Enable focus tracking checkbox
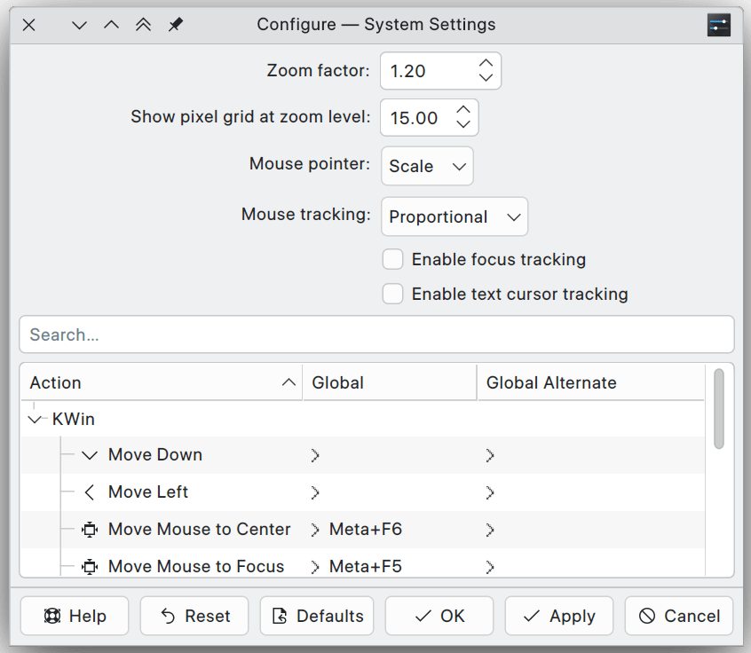Viewport: 751px width, 653px height. point(392,259)
